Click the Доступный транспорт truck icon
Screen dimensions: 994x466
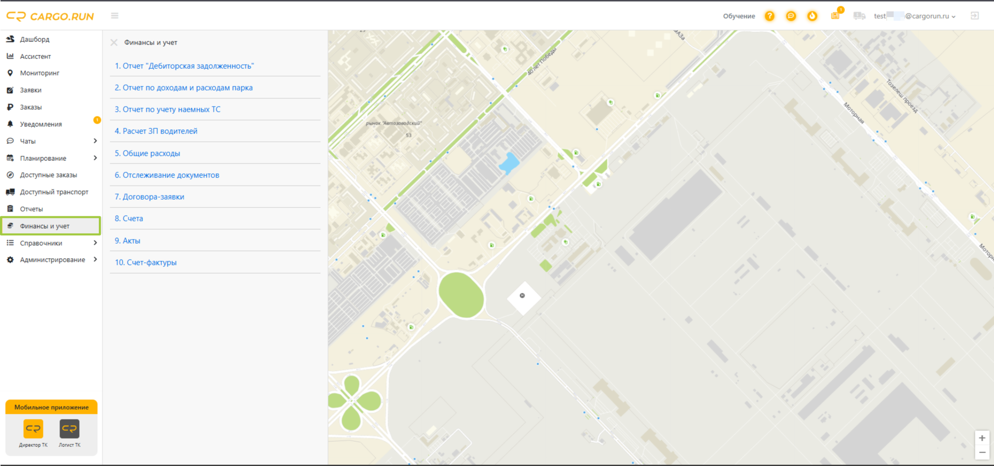tap(10, 192)
